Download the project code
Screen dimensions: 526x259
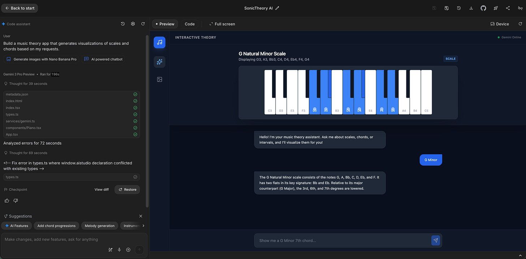coord(471,8)
